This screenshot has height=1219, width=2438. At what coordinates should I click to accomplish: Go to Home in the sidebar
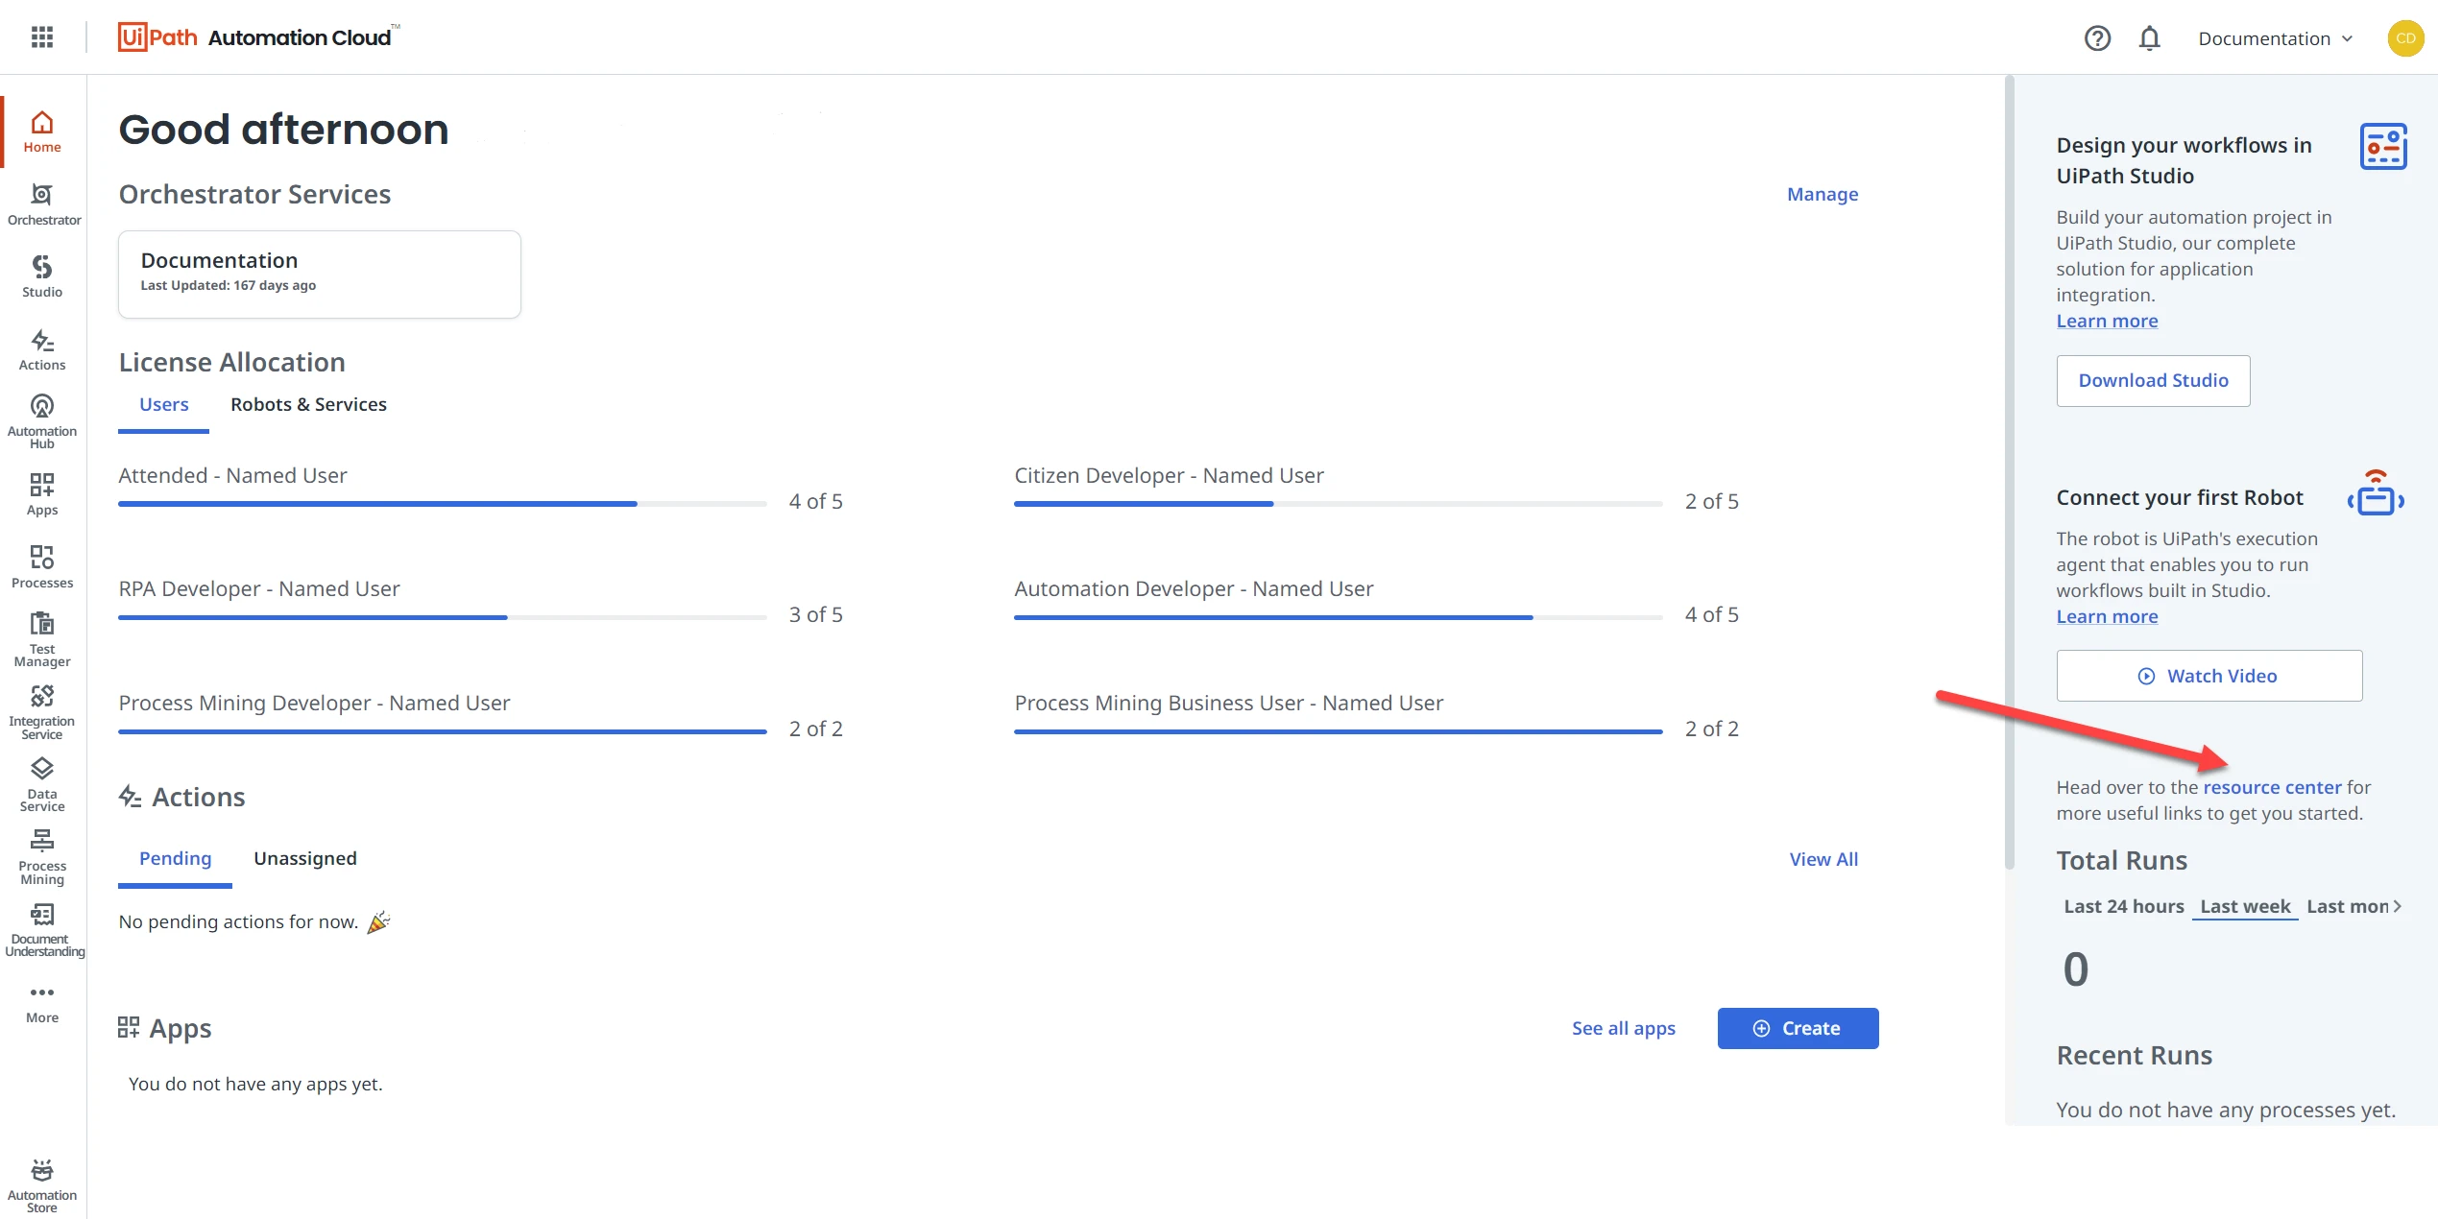42,132
